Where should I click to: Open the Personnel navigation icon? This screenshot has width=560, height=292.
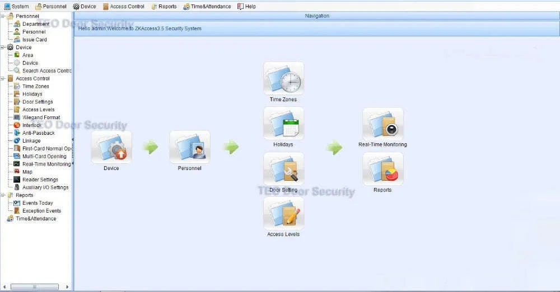[190, 147]
